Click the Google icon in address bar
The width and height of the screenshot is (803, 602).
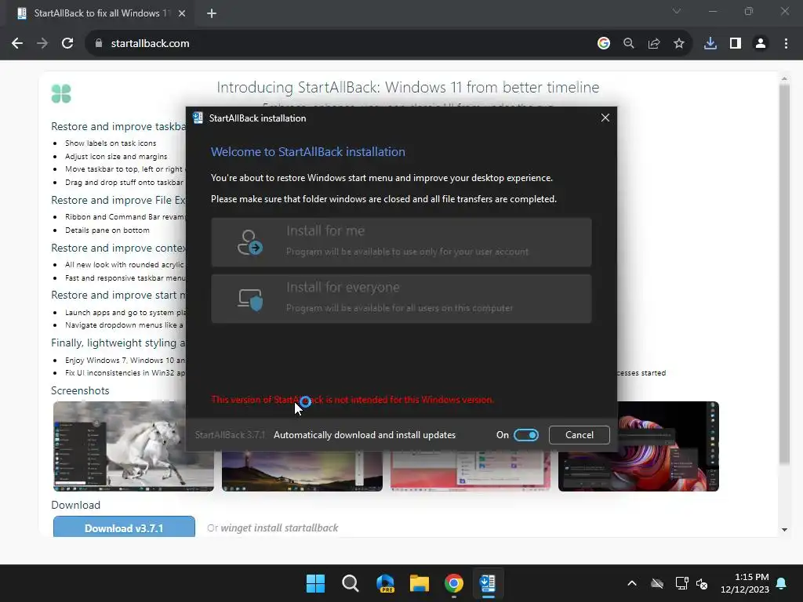point(604,44)
